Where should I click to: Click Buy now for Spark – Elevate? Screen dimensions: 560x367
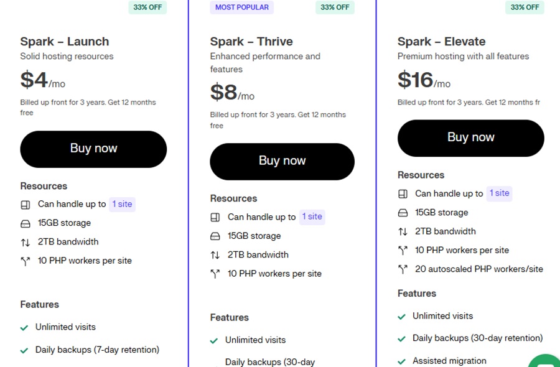coord(470,137)
